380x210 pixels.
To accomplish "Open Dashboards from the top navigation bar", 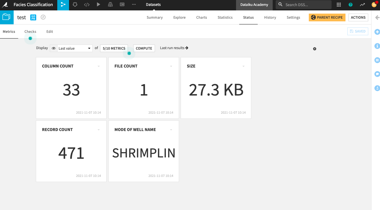I will coord(122,5).
